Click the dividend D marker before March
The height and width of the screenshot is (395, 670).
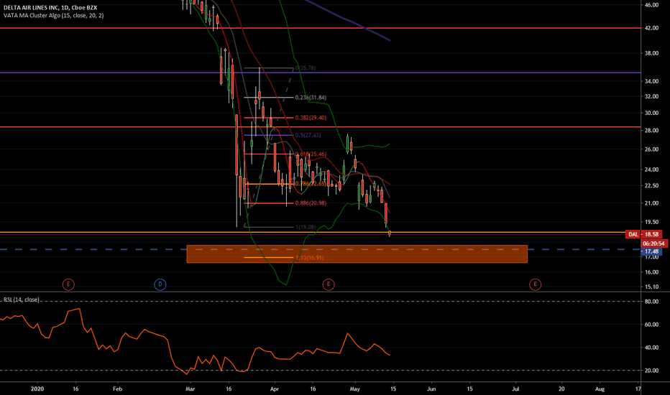[160, 284]
